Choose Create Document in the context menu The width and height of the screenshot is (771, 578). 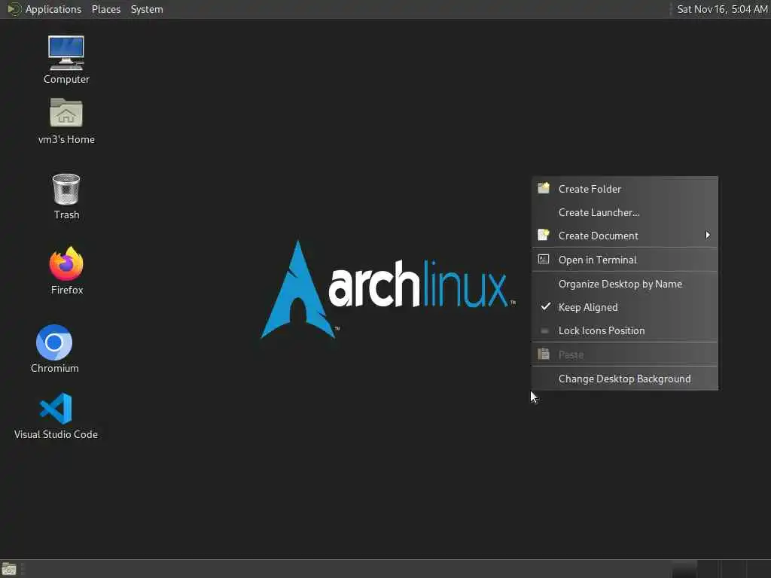click(x=624, y=236)
